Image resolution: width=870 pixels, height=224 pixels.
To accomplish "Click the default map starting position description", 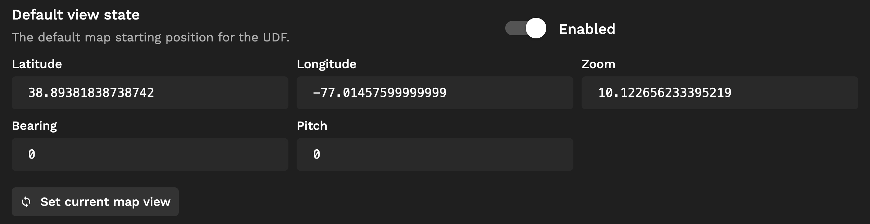I will point(150,37).
